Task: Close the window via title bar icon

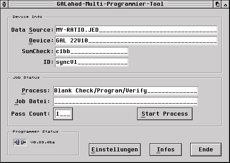Action: click(4, 4)
